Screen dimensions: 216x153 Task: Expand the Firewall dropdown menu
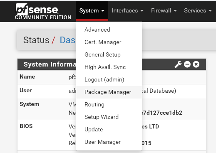[x=164, y=11]
